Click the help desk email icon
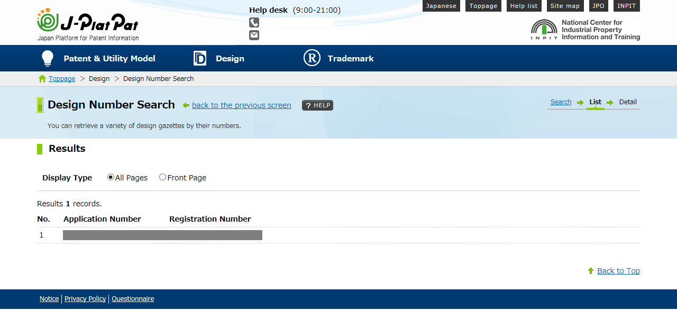677x310 pixels. tap(254, 35)
